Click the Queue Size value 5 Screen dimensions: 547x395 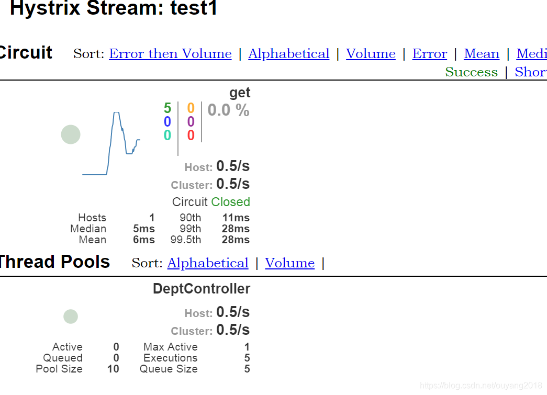click(x=247, y=369)
